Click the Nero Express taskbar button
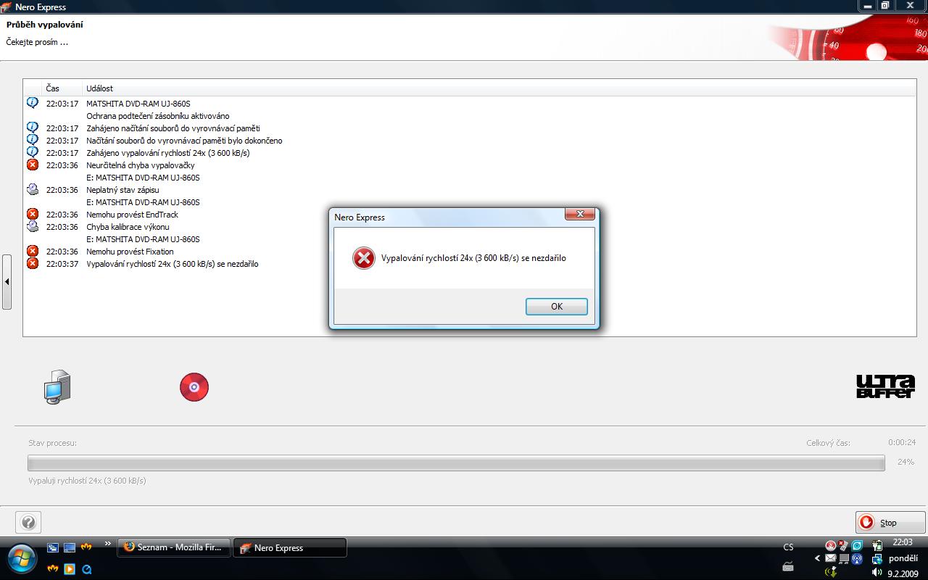This screenshot has height=580, width=928. [x=290, y=547]
